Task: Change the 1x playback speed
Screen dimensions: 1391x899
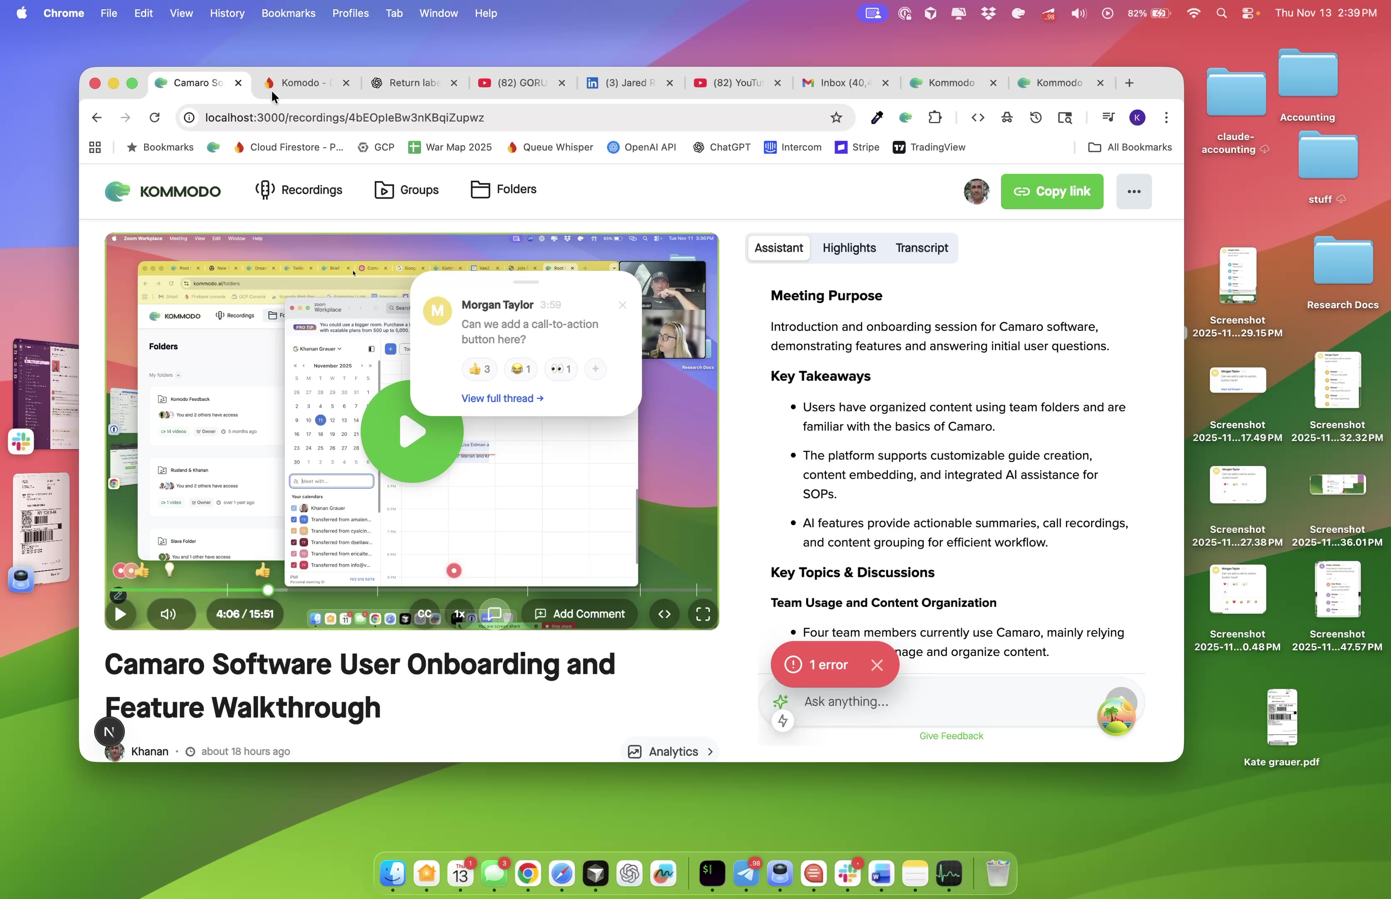Action: point(460,614)
